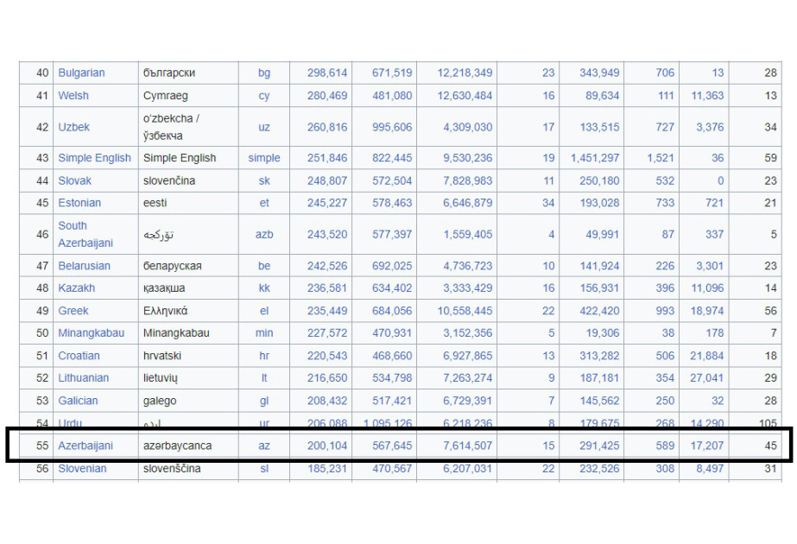This screenshot has width=797, height=544.
Task: Click the 'uz' wiki code link
Action: tap(264, 127)
